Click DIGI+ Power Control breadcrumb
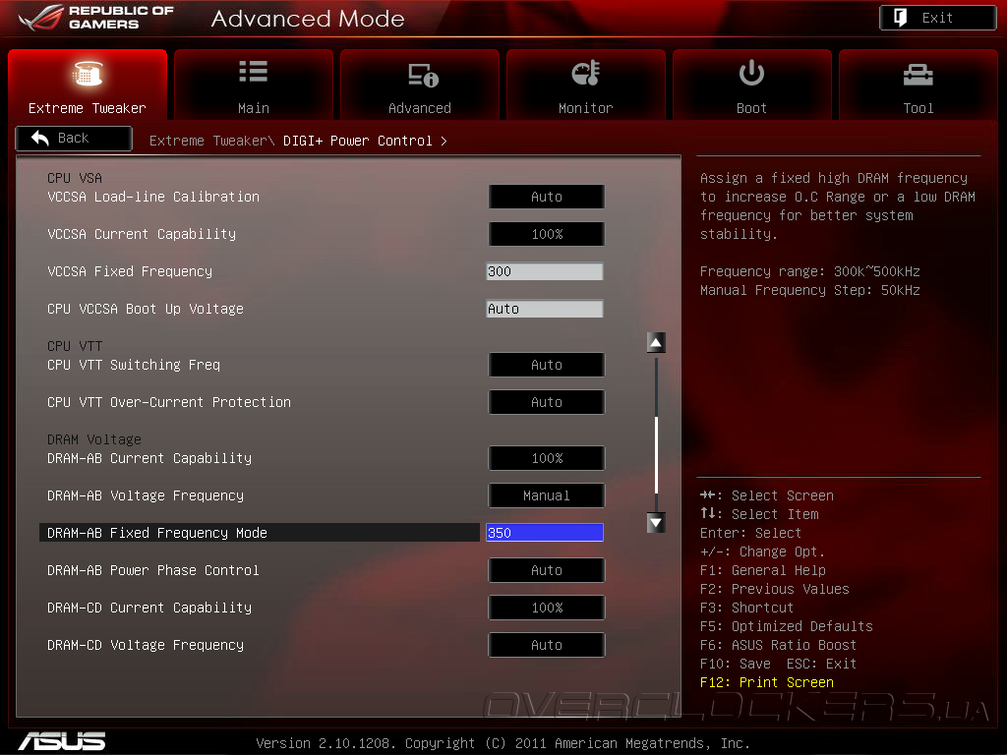 coord(358,141)
